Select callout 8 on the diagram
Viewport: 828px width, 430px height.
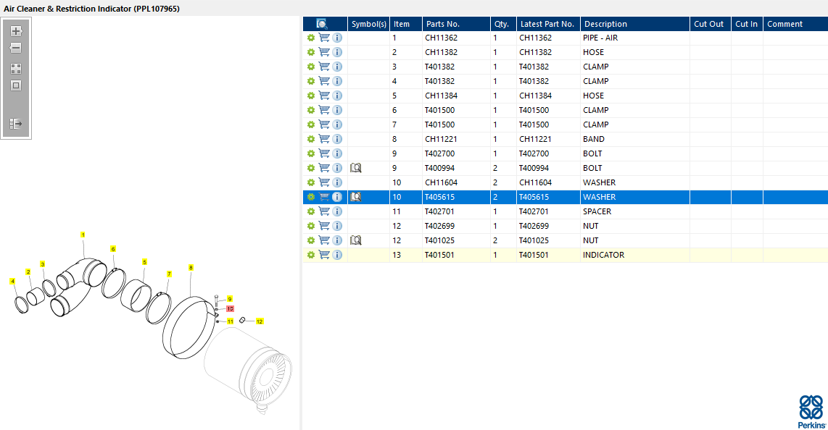pos(191,268)
